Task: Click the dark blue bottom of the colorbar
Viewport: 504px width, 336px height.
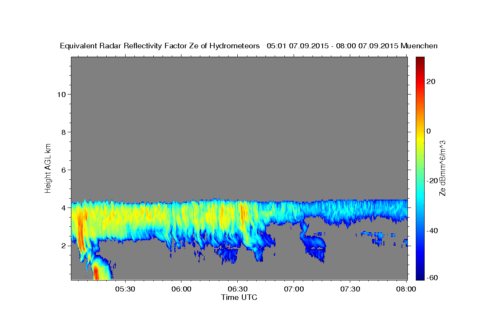Action: tap(420, 275)
